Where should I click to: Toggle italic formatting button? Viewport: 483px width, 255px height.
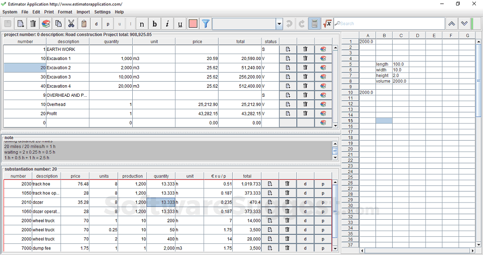coord(167,24)
